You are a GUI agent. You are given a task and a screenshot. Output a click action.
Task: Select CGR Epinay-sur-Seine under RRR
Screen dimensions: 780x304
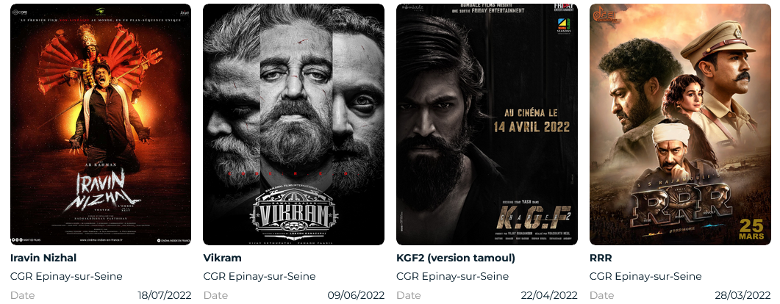tap(645, 277)
